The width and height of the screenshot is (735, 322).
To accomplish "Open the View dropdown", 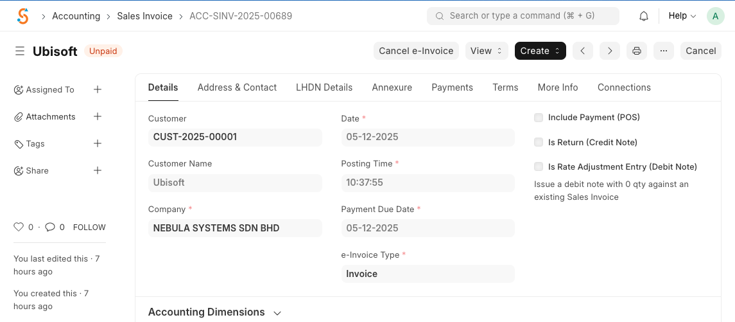I will [487, 51].
